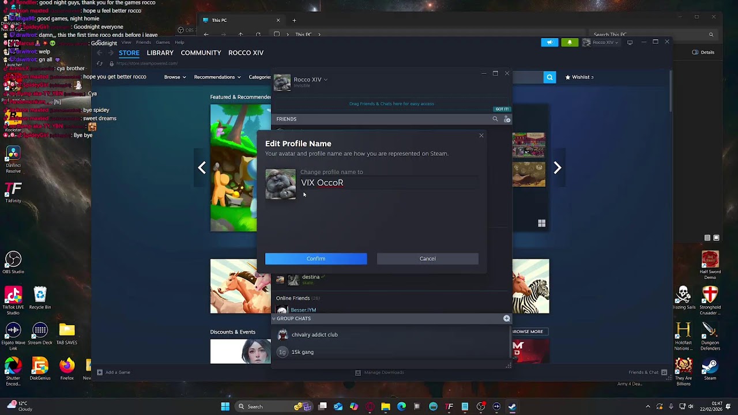Image resolution: width=738 pixels, height=415 pixels.
Task: Cancel the Edit Profile Name dialog
Action: [428, 259]
